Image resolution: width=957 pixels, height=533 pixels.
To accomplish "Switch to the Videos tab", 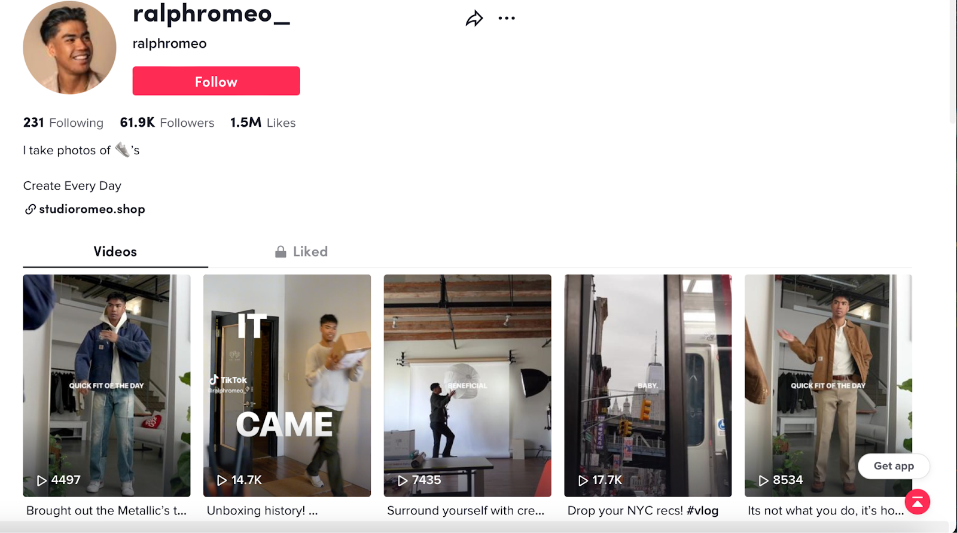I will point(115,252).
